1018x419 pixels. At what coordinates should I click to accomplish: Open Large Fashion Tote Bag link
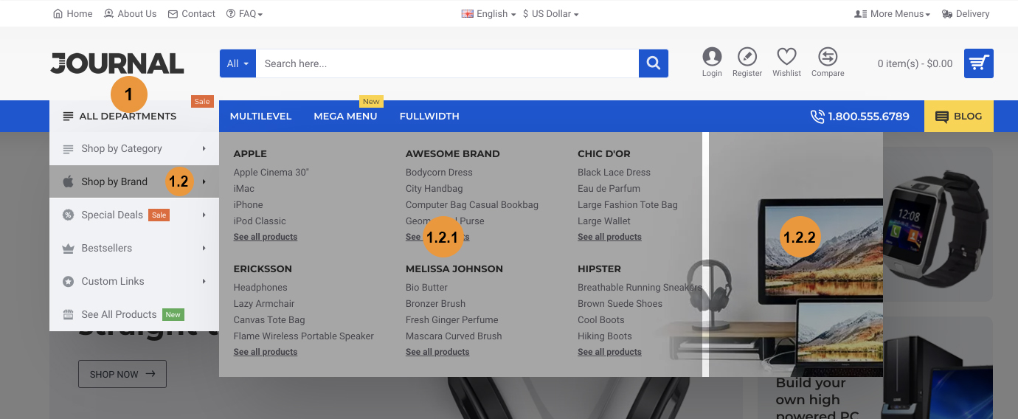pyautogui.click(x=628, y=204)
